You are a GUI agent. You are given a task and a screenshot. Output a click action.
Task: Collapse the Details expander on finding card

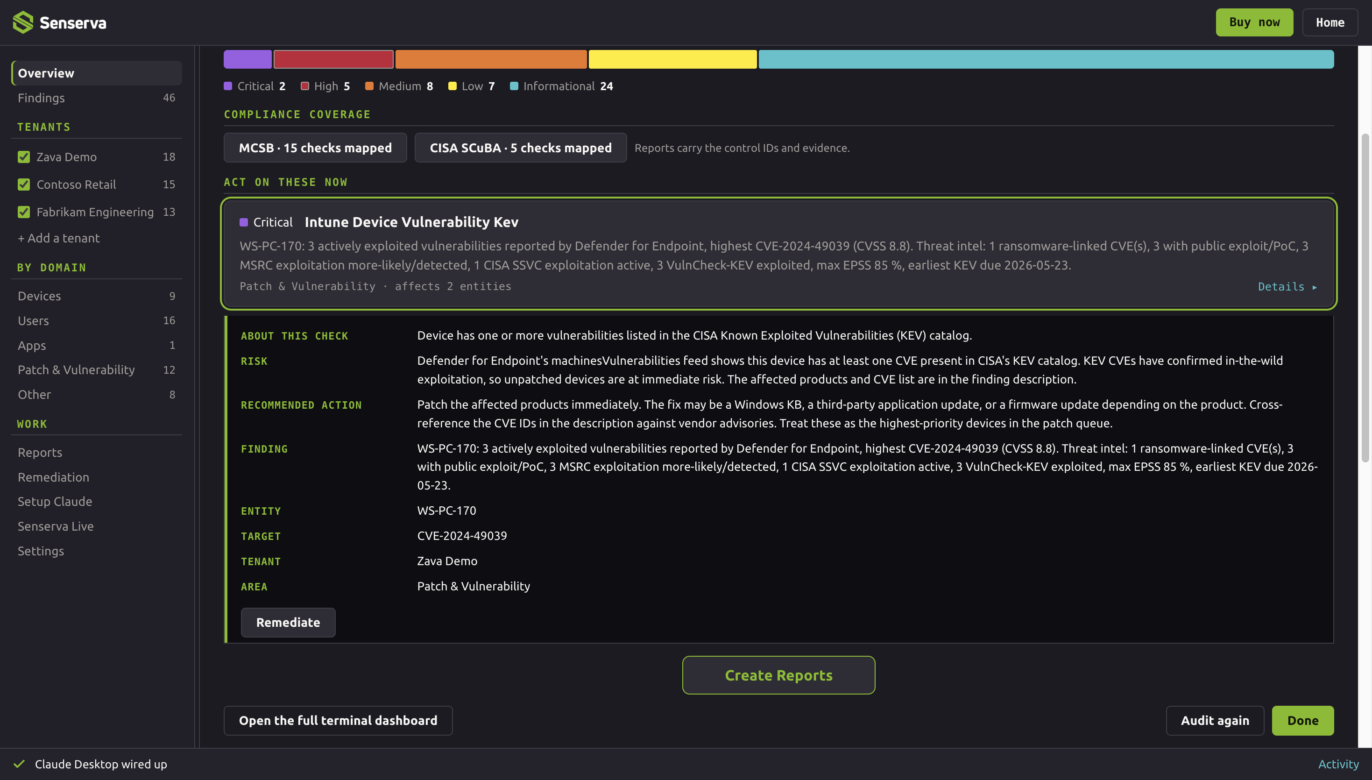(x=1287, y=287)
